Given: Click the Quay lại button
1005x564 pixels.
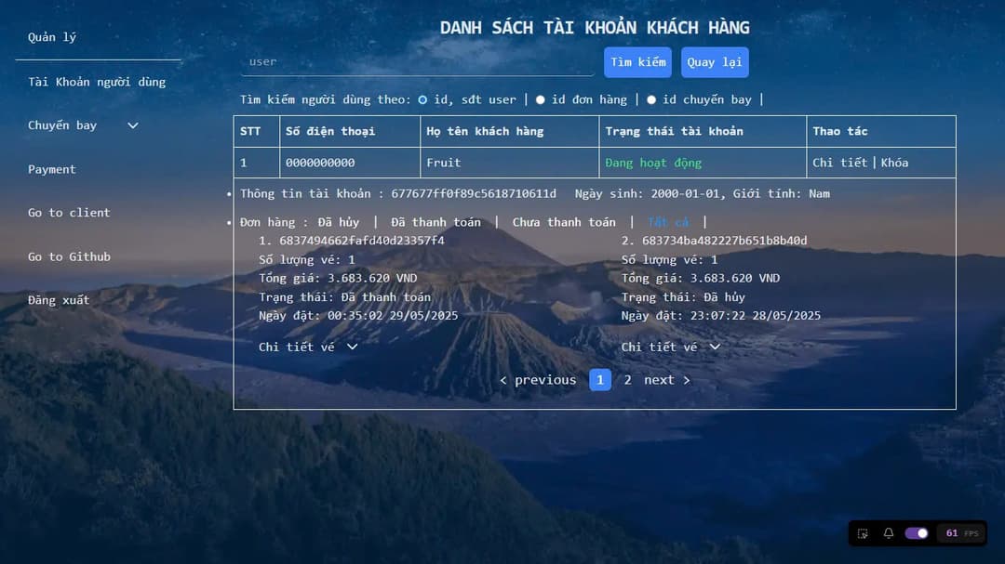Looking at the screenshot, I should [x=715, y=61].
